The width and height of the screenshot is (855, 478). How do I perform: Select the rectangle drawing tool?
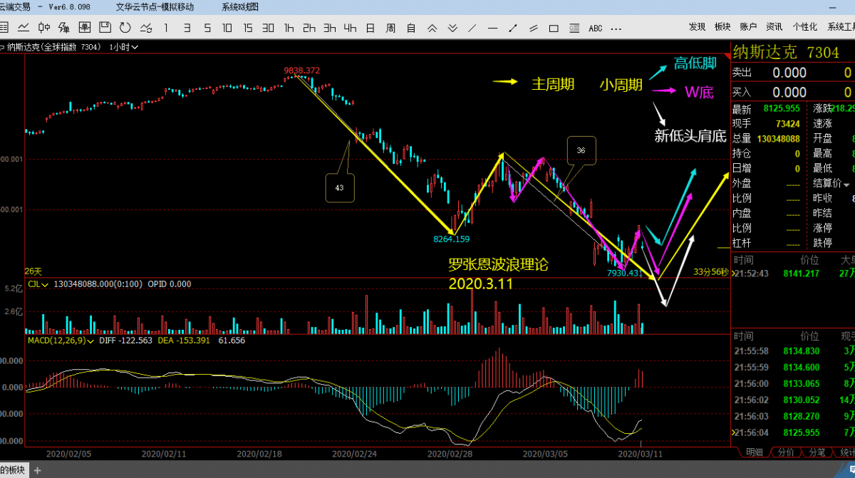click(554, 28)
